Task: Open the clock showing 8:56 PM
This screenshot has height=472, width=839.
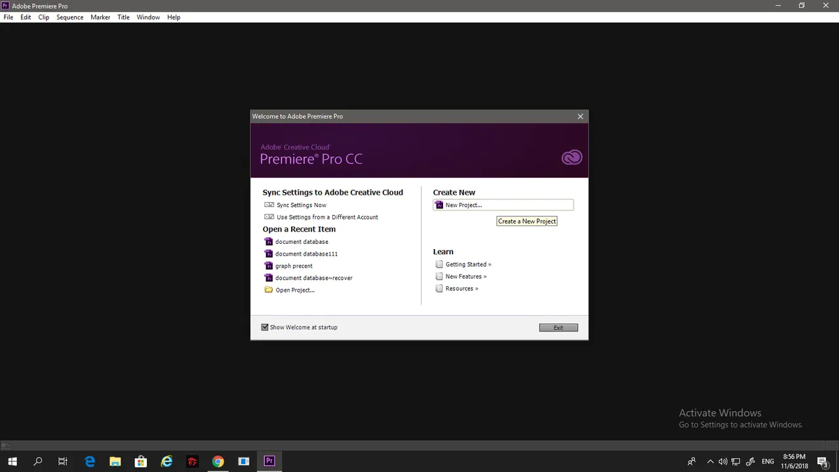Action: [x=794, y=462]
